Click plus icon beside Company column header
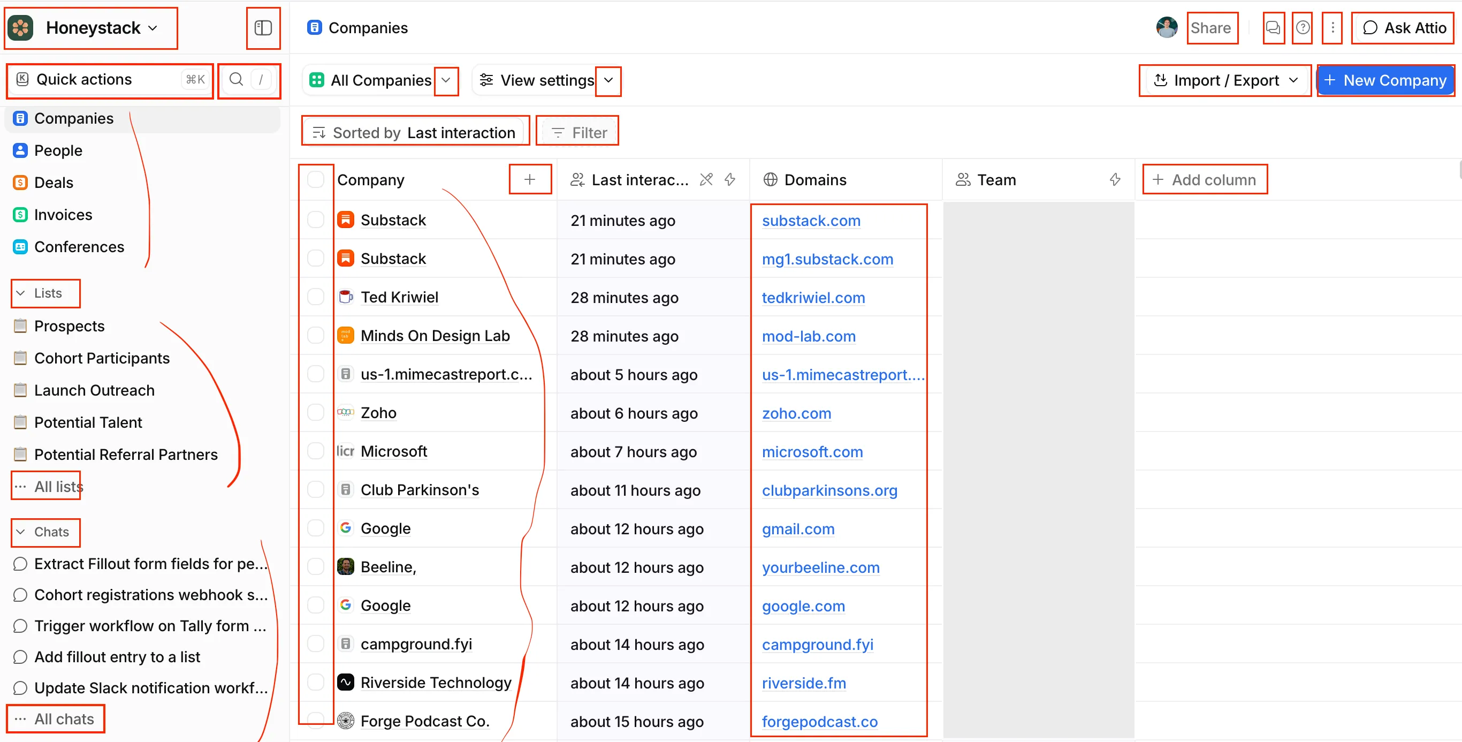This screenshot has width=1462, height=742. pyautogui.click(x=530, y=179)
